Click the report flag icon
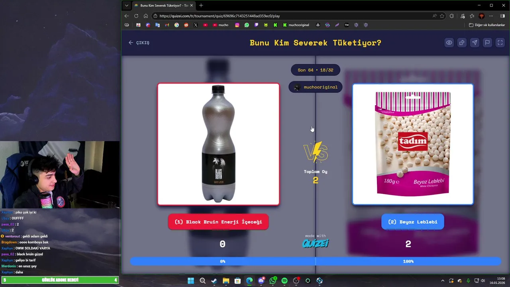The width and height of the screenshot is (510, 287). [x=487, y=43]
